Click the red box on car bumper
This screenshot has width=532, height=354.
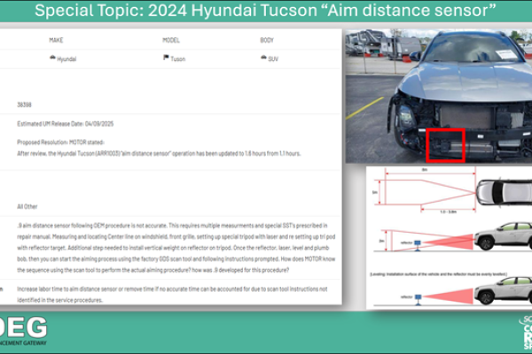pyautogui.click(x=445, y=145)
